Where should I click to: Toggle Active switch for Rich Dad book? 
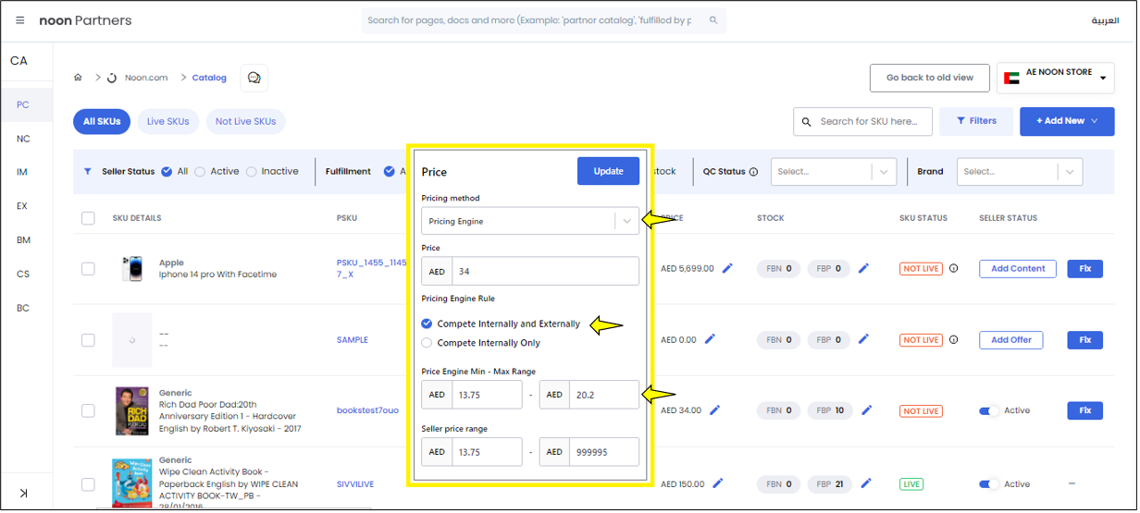(989, 410)
